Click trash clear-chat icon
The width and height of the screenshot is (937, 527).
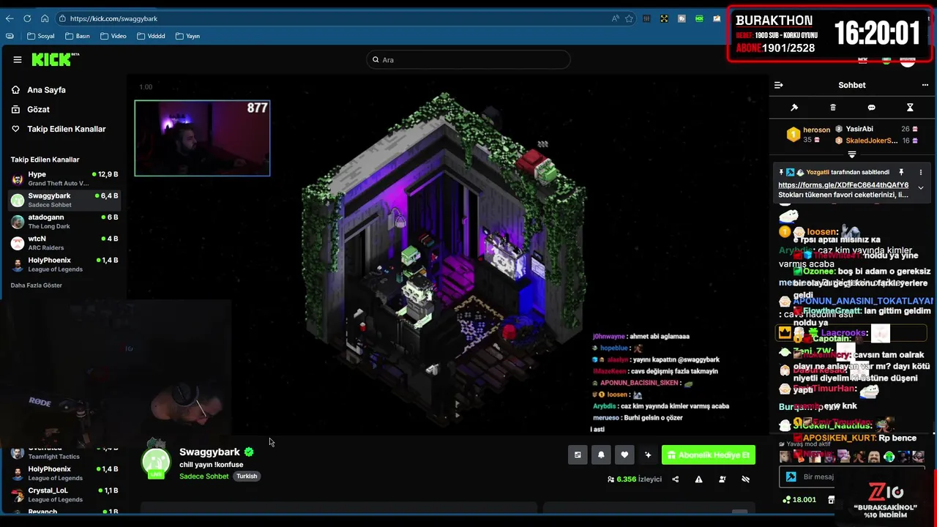click(832, 108)
